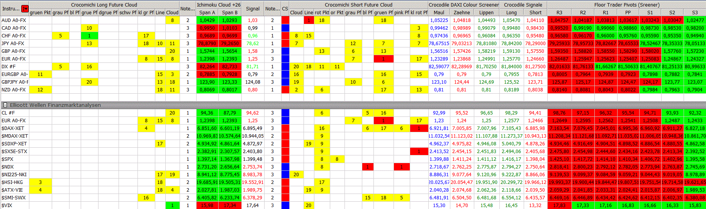Click the red CS cell for AUD A0-FX

coord(285,20)
